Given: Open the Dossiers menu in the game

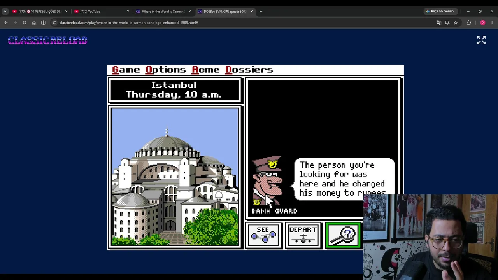Looking at the screenshot, I should [249, 70].
